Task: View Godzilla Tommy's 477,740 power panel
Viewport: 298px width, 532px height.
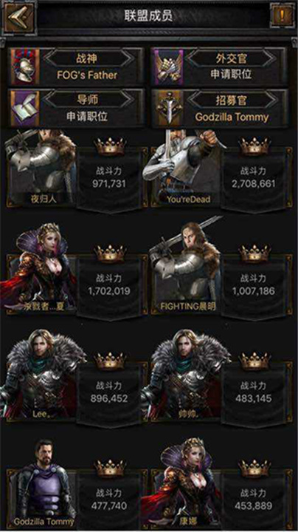Action: click(109, 499)
